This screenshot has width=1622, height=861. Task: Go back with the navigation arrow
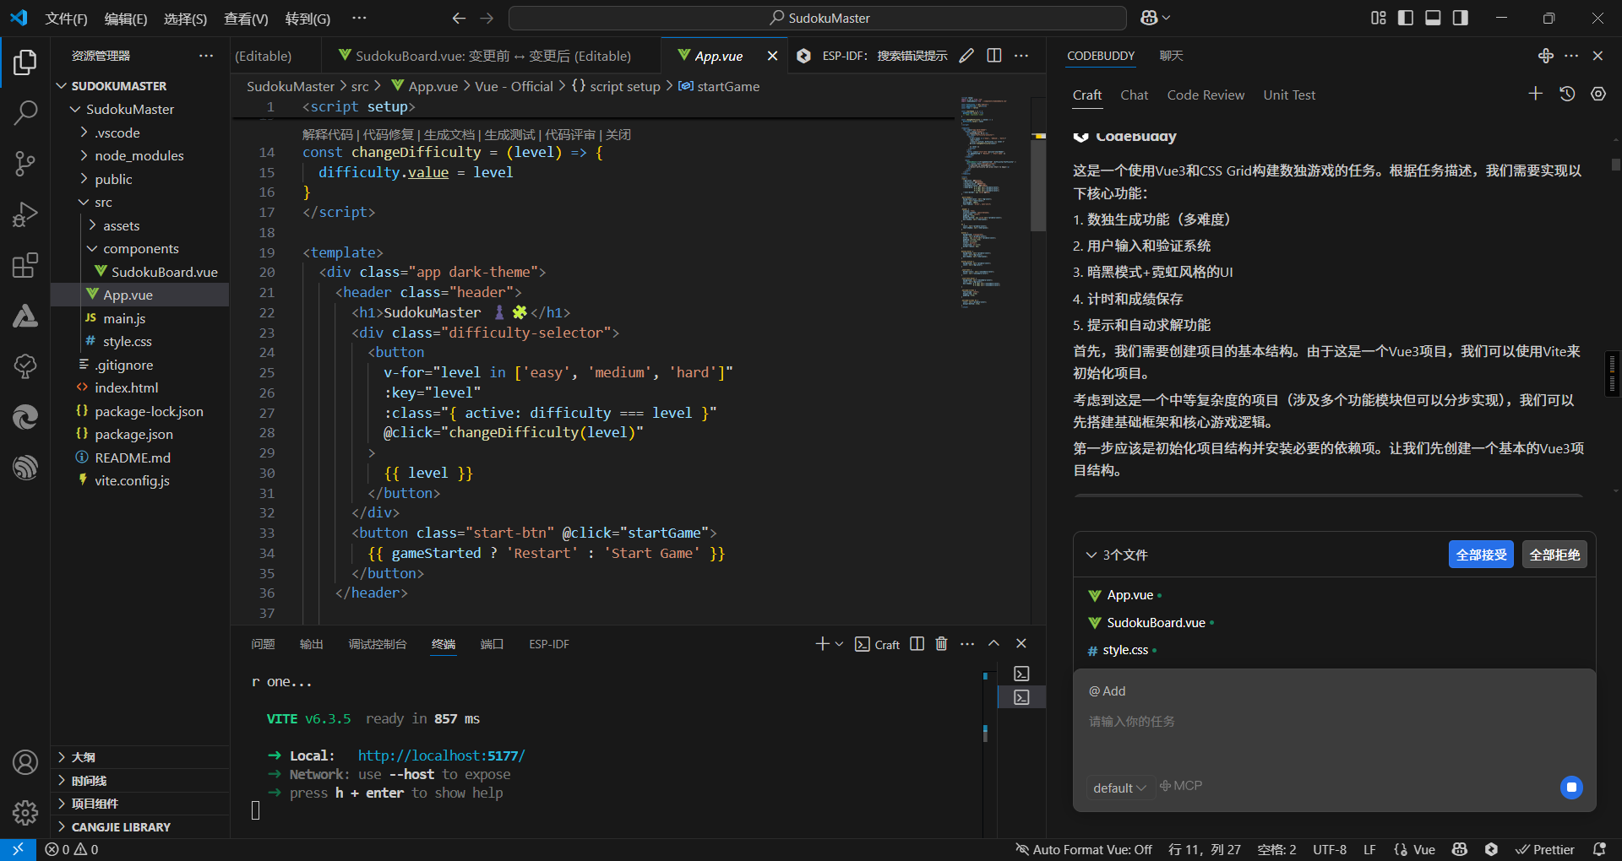[459, 18]
